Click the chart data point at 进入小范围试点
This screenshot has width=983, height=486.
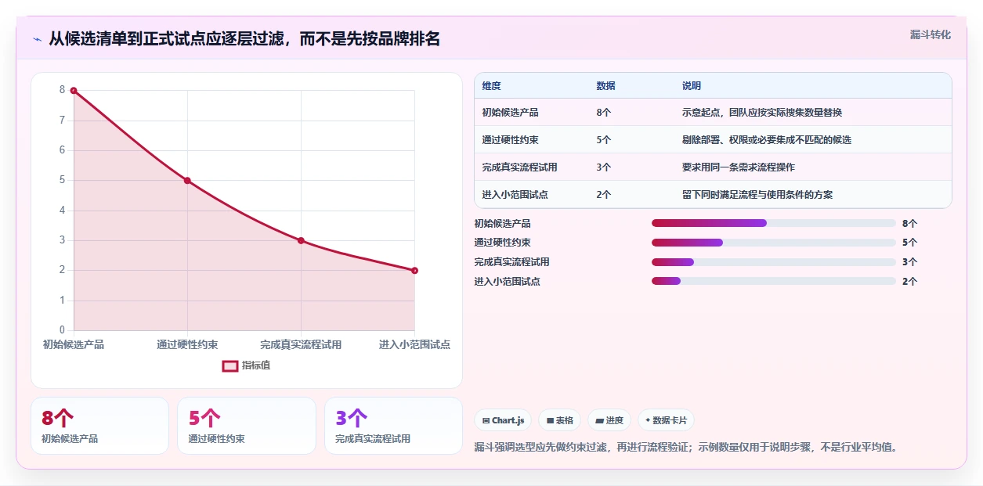point(414,271)
